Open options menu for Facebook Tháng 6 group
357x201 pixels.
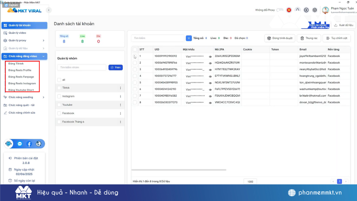click(121, 122)
